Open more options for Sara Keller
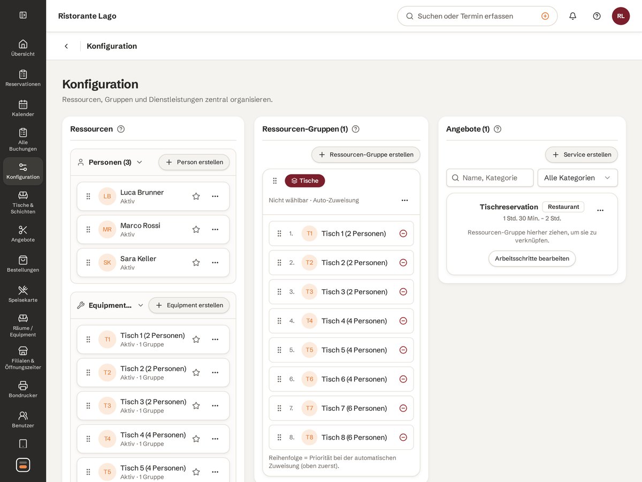Viewport: 642px width, 482px height. (x=215, y=262)
